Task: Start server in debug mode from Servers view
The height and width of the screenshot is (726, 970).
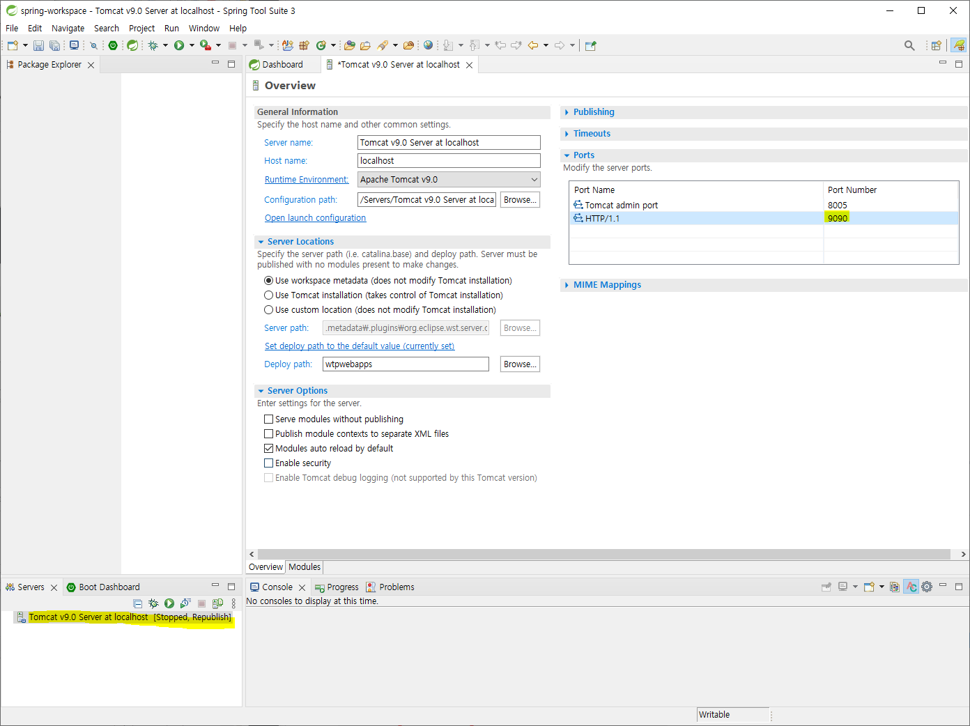Action: [x=153, y=603]
